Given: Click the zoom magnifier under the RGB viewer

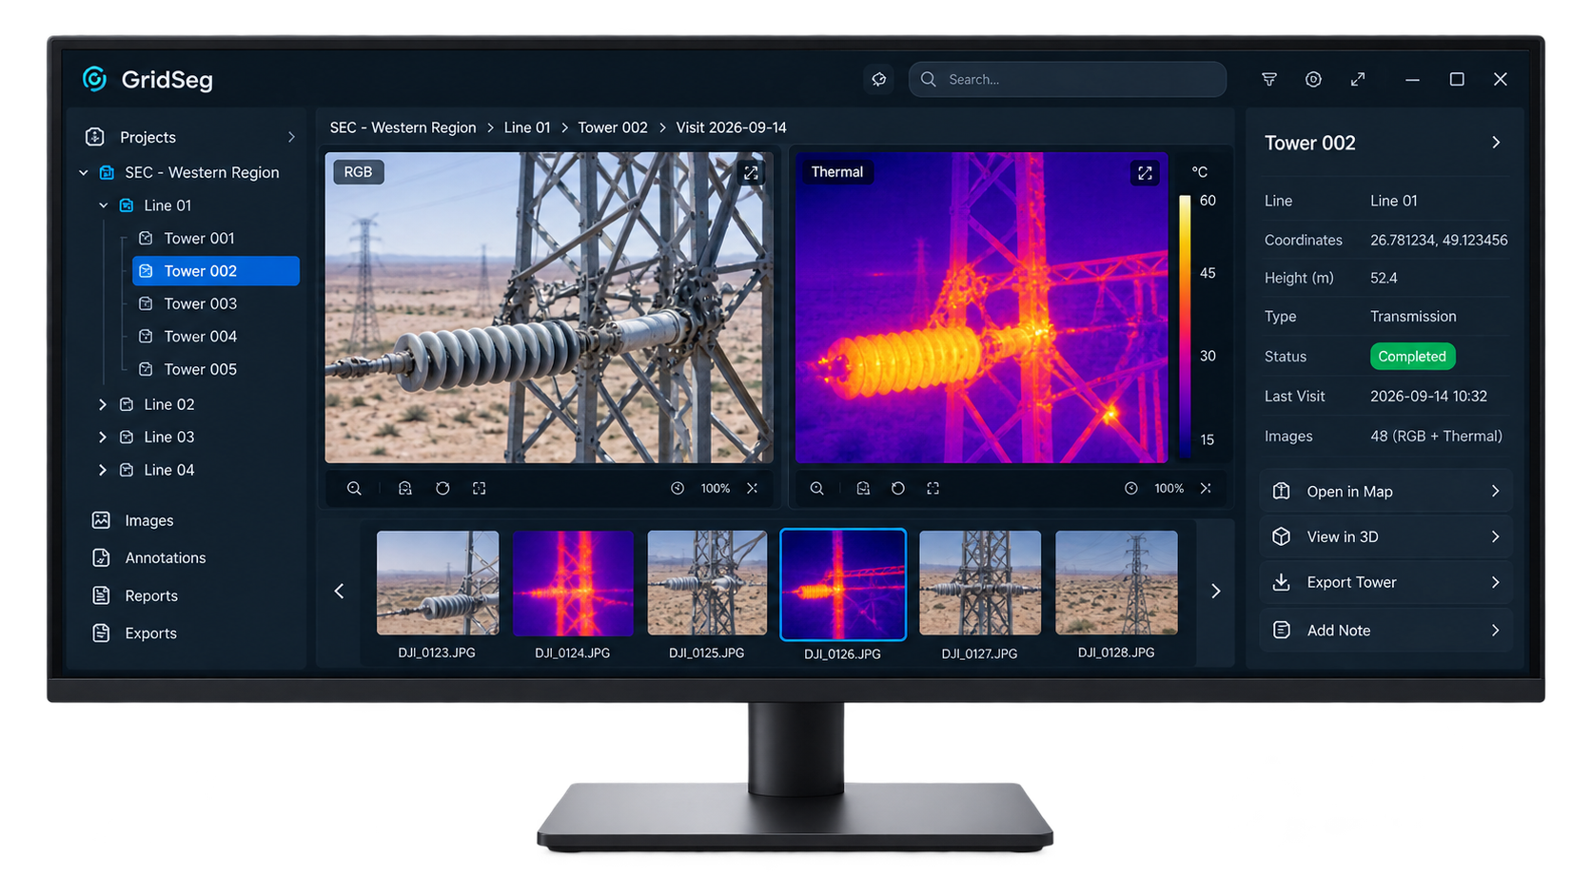Looking at the screenshot, I should click(354, 488).
